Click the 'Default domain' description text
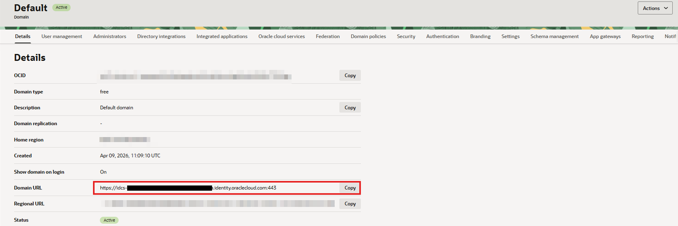678x226 pixels. 117,108
